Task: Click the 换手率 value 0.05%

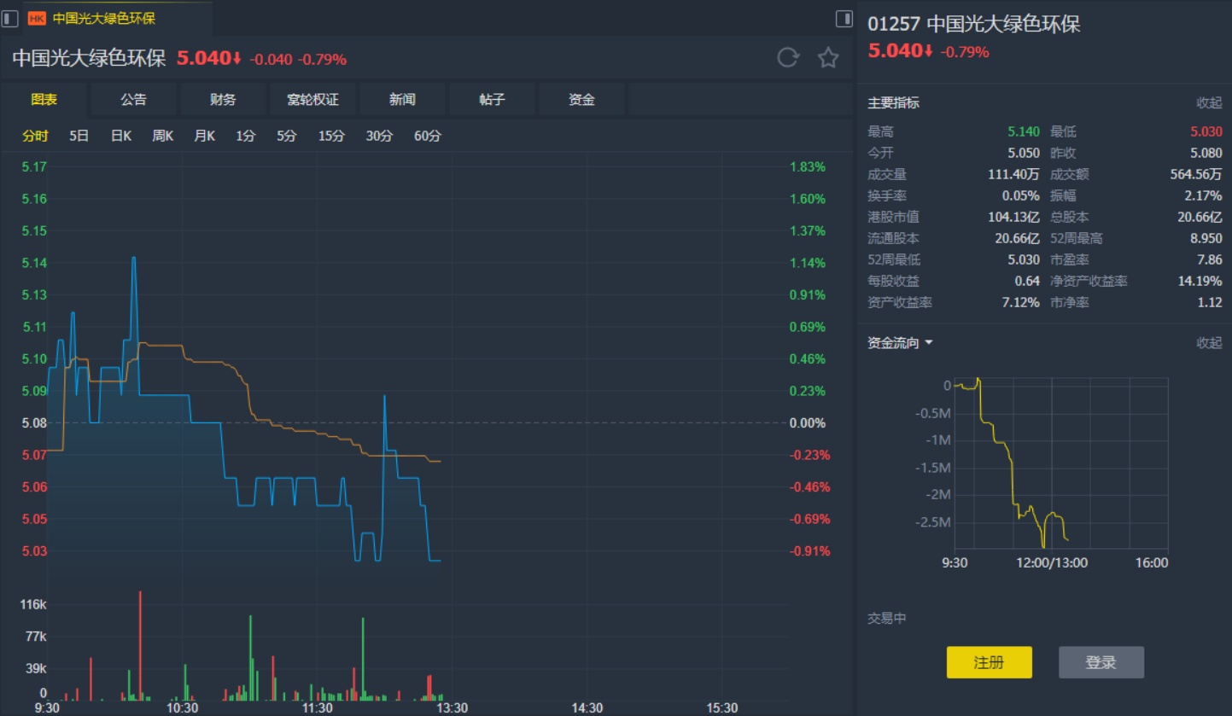Action: [x=1021, y=196]
